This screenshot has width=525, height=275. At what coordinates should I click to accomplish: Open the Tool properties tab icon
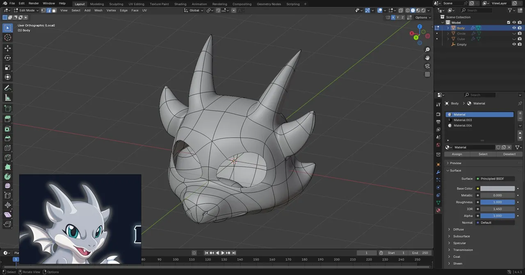point(438,104)
